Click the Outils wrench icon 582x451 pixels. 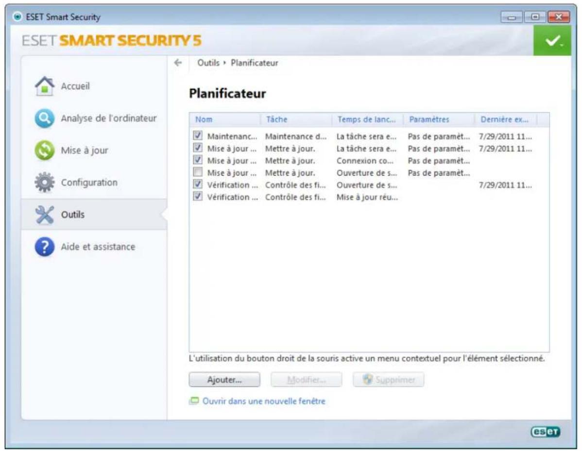coord(45,215)
